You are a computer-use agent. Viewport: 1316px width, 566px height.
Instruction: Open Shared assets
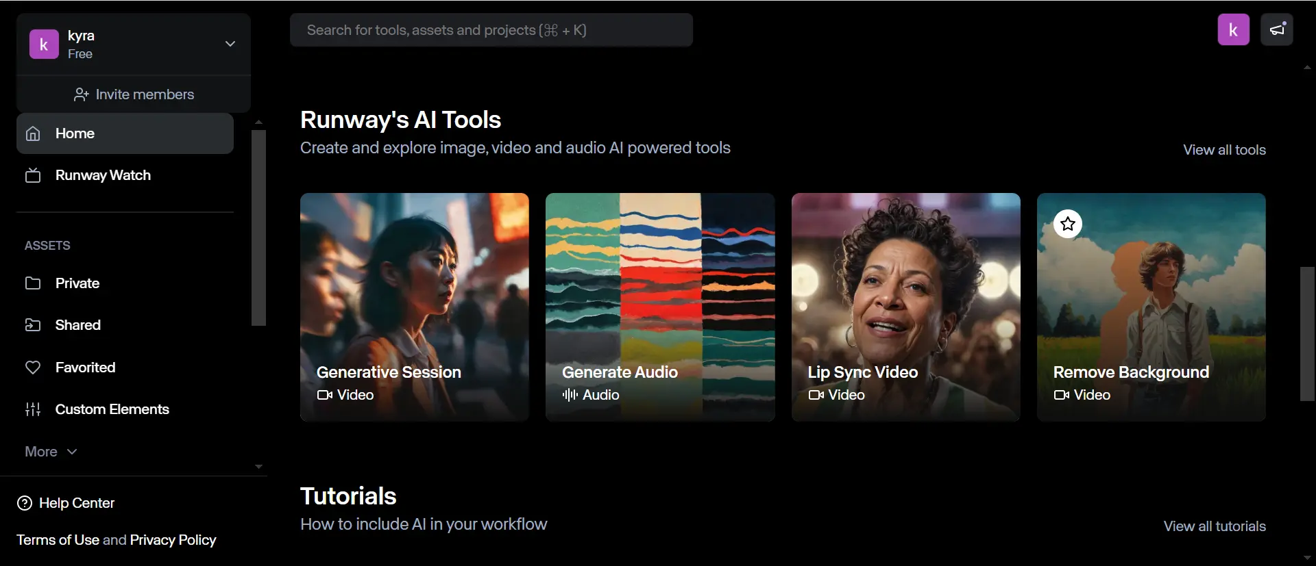pyautogui.click(x=125, y=325)
